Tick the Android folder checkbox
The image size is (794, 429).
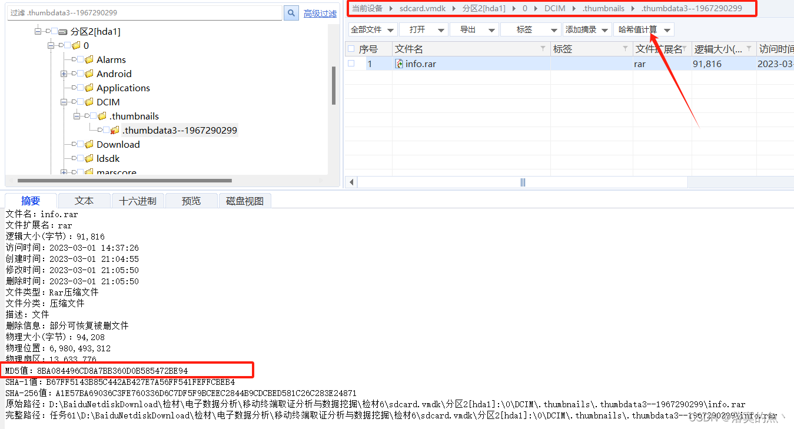coord(80,74)
